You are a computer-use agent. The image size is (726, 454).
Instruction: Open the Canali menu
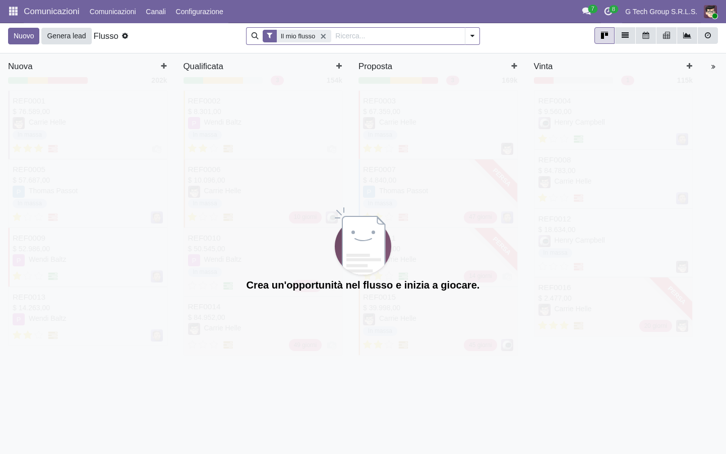(x=156, y=11)
